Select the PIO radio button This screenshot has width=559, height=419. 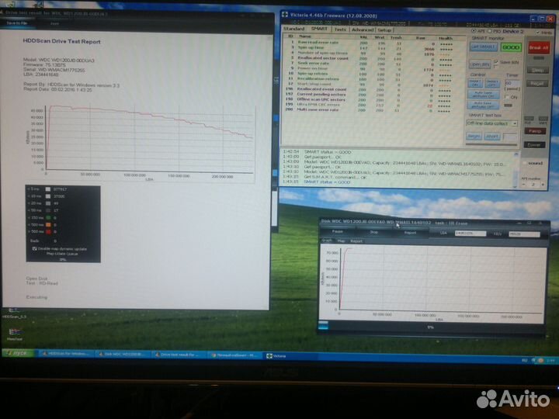point(489,31)
